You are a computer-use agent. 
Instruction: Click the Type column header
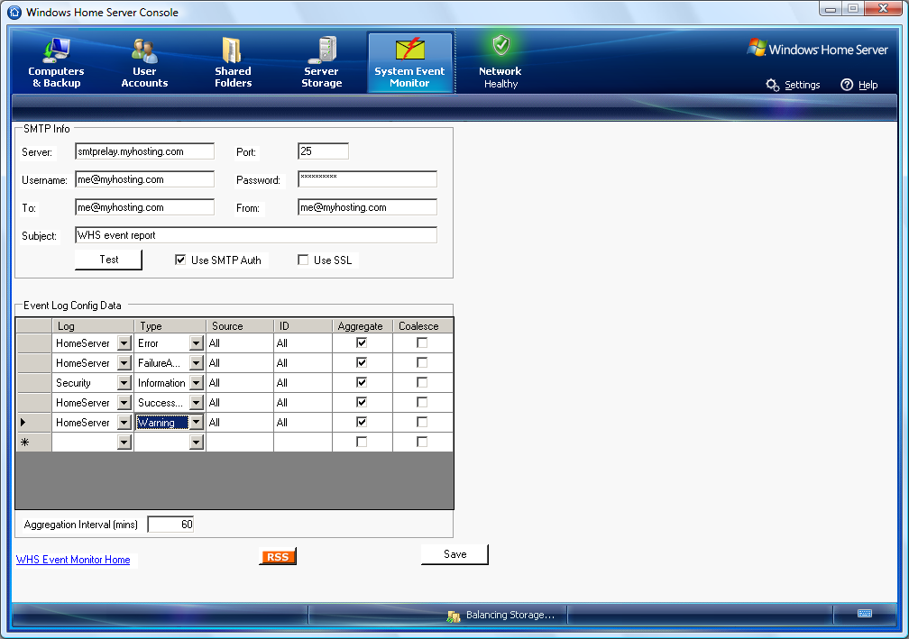[x=170, y=325]
